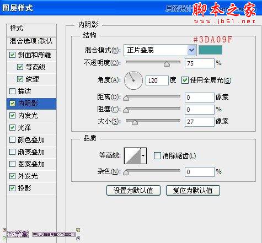Click the 大小 slider handle

point(135,122)
